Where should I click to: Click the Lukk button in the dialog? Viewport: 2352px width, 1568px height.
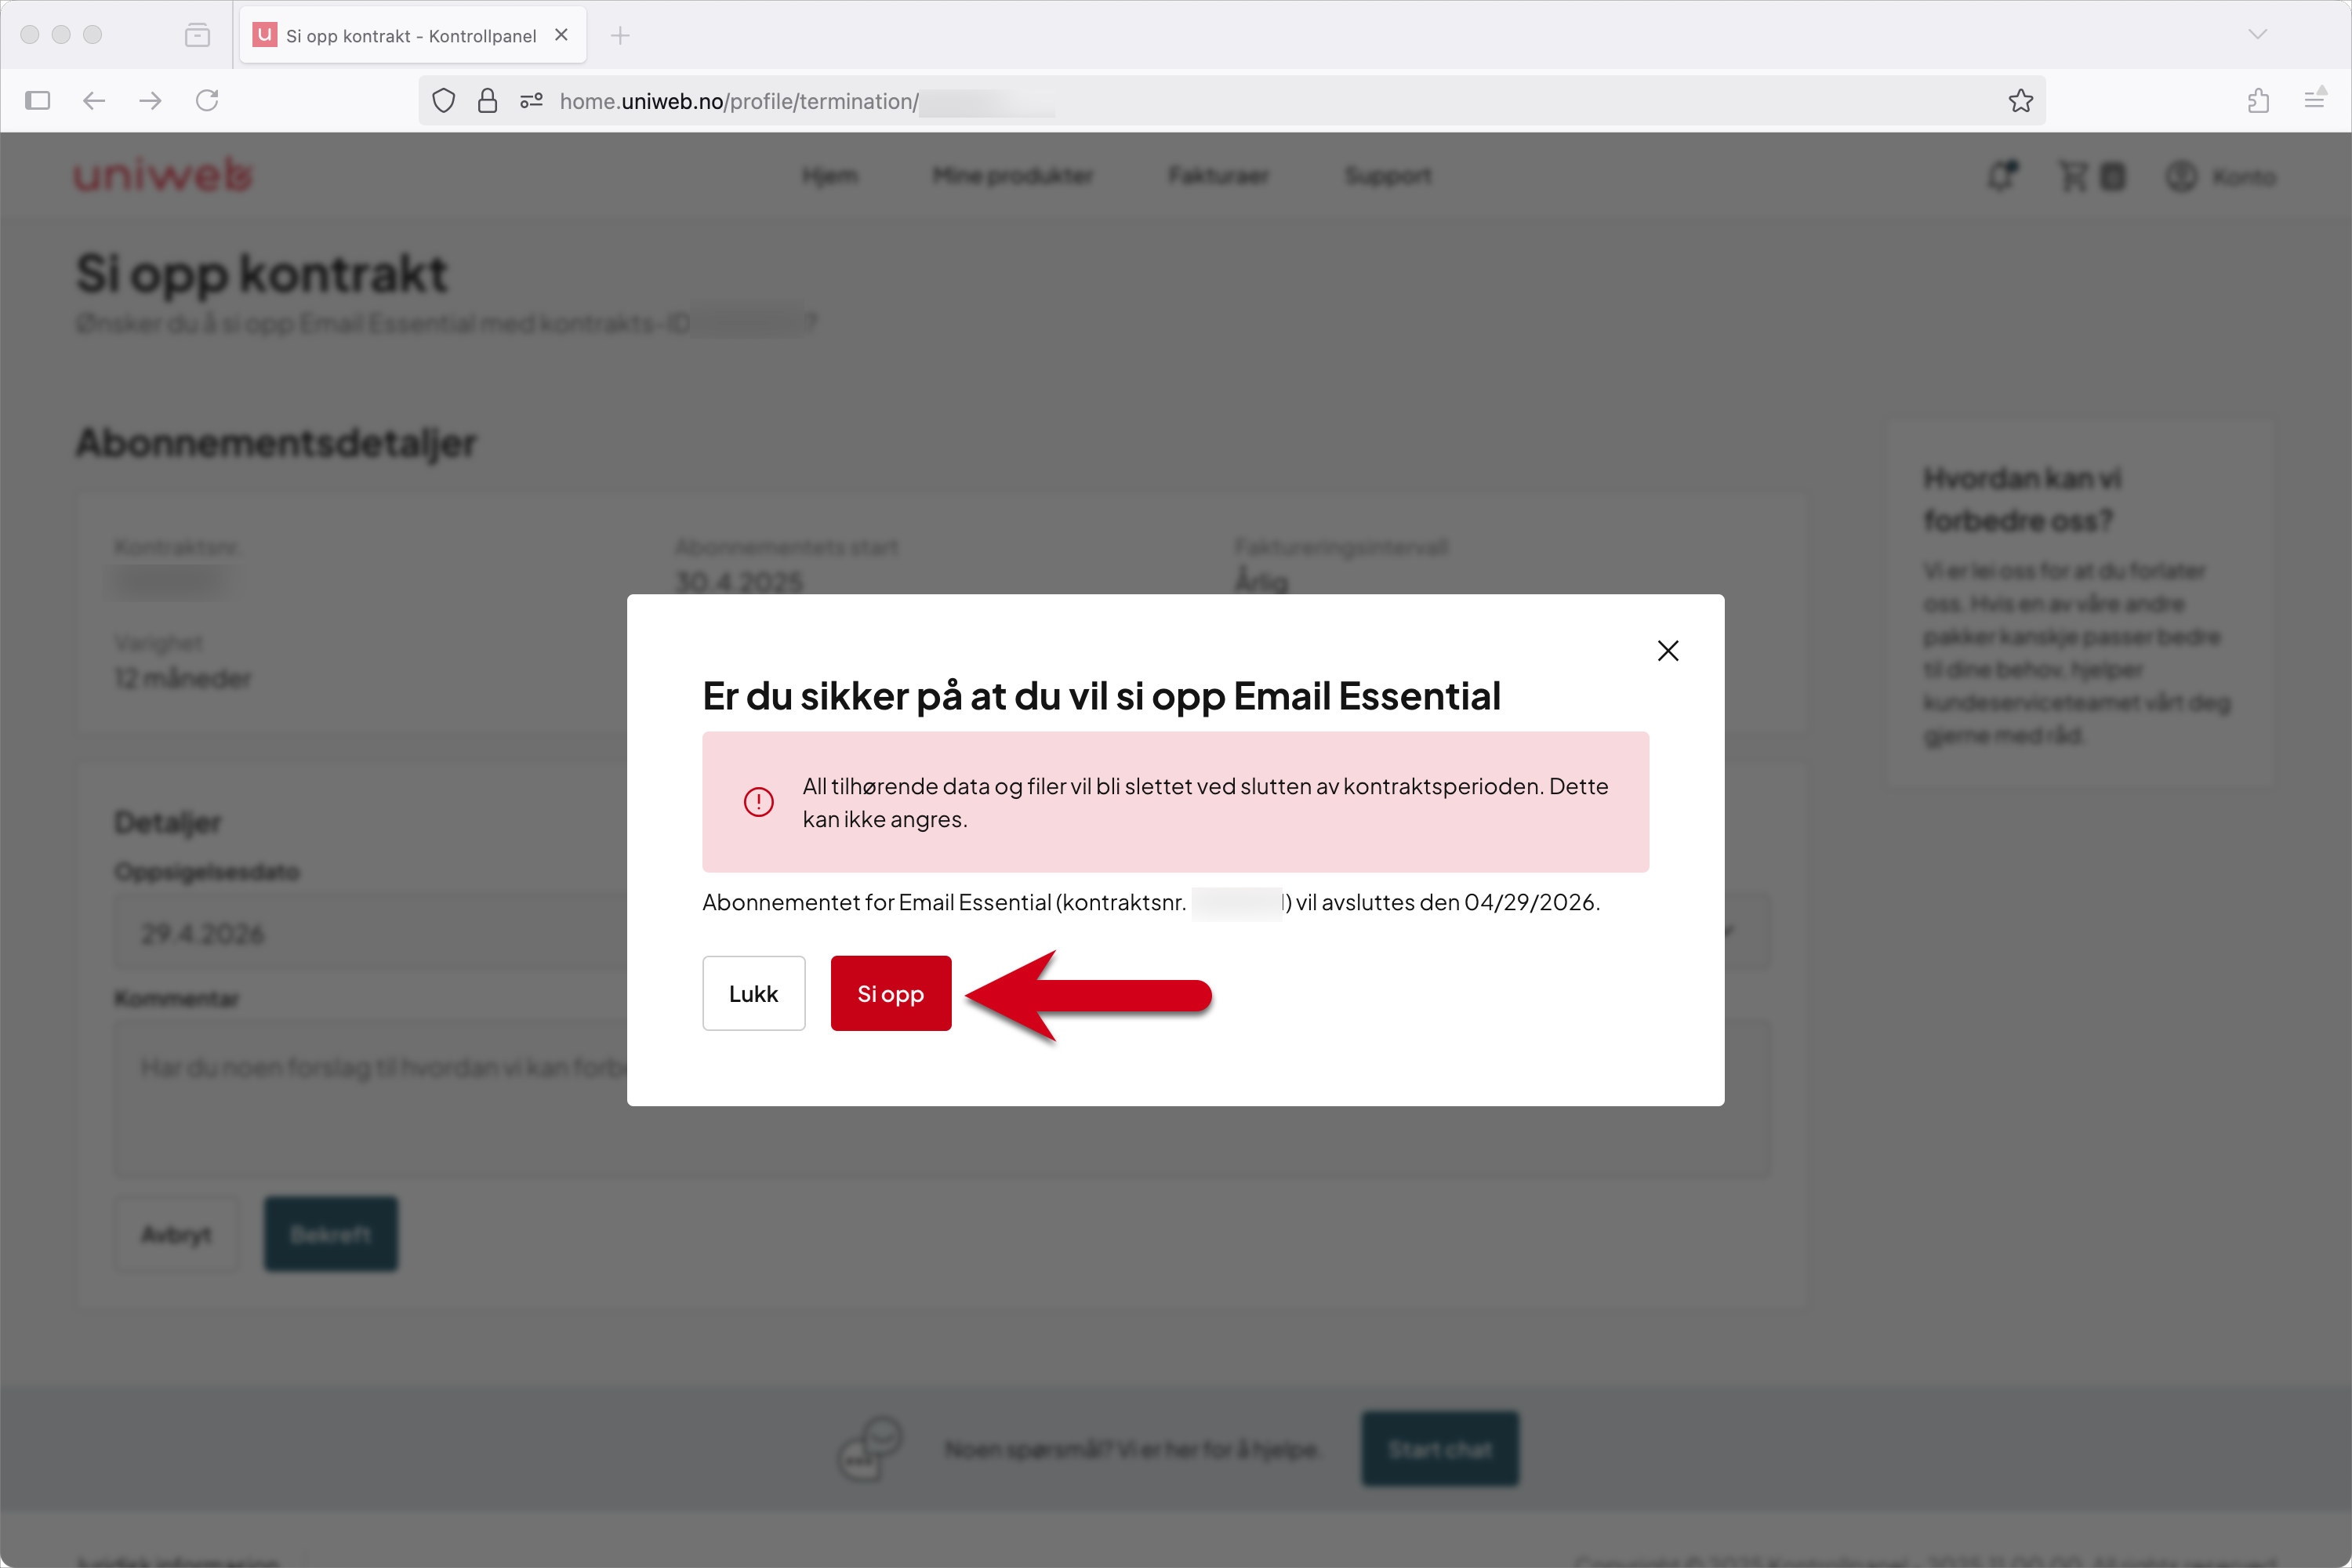tap(753, 993)
